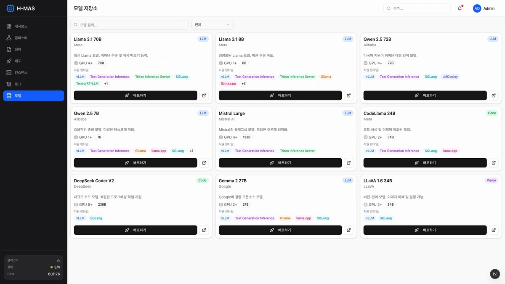Click the 3/4 cluster status value
The image size is (505, 284).
pos(57,267)
